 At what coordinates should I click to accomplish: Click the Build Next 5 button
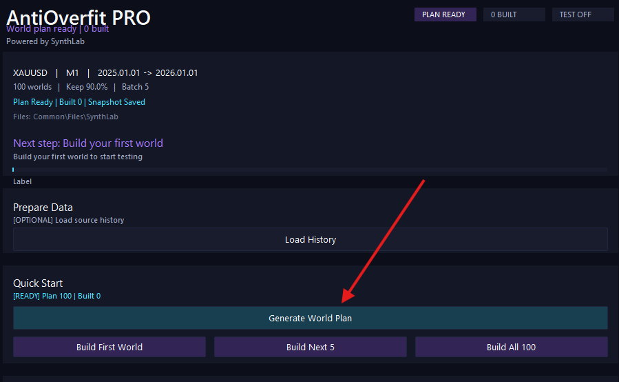(311, 347)
